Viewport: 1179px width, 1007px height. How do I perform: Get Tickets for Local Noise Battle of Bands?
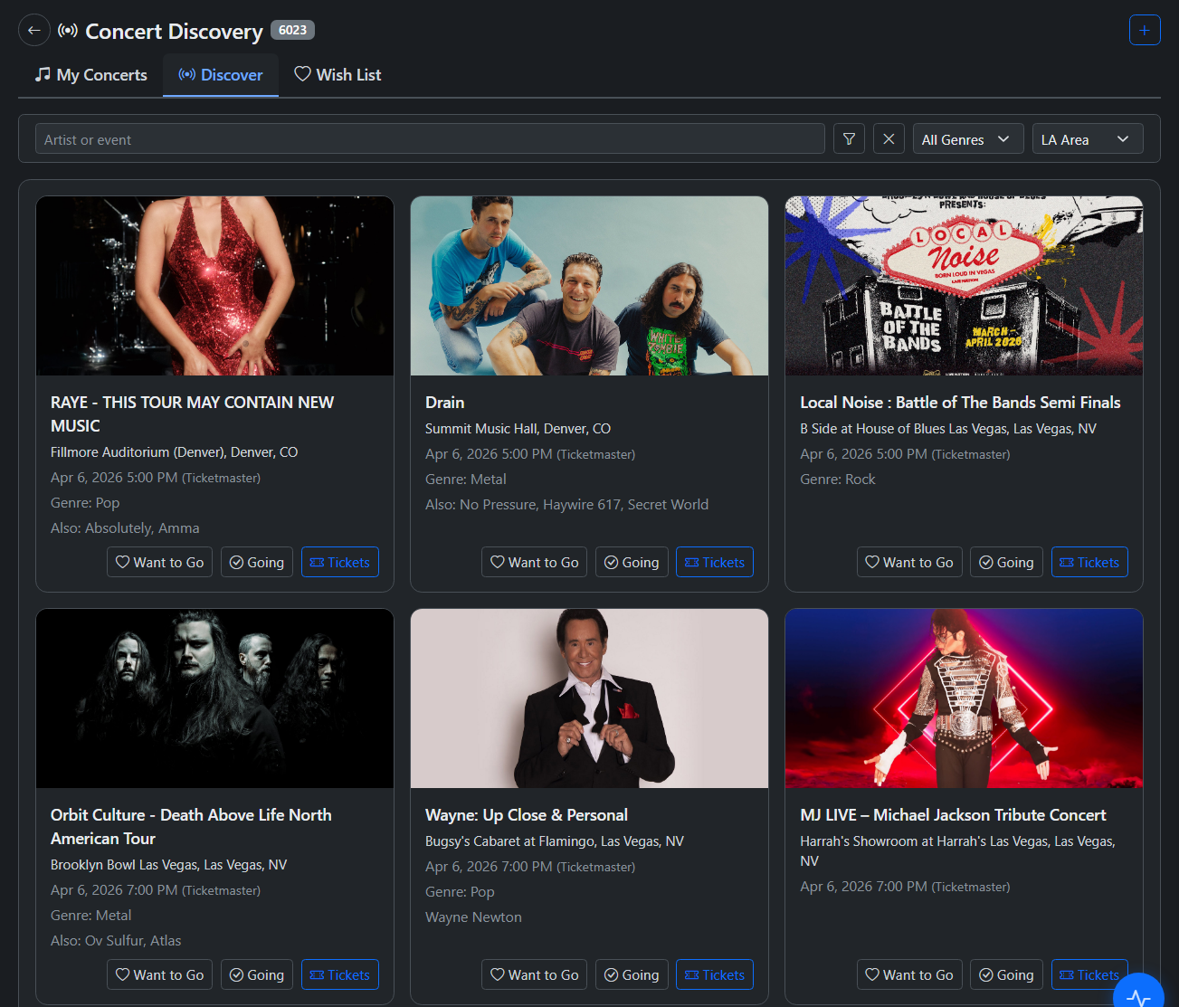(x=1089, y=563)
